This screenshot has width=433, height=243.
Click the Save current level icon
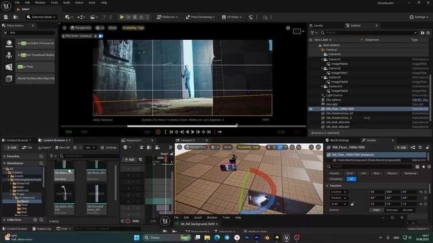pyautogui.click(x=6, y=17)
